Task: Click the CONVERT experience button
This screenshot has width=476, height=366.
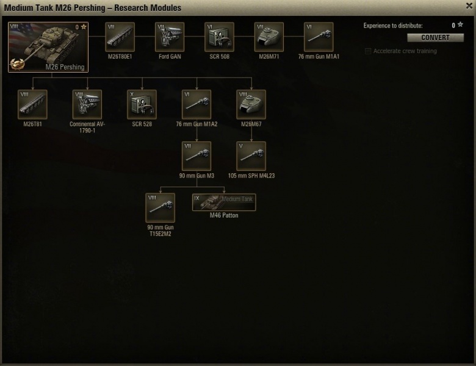Action: tap(435, 38)
